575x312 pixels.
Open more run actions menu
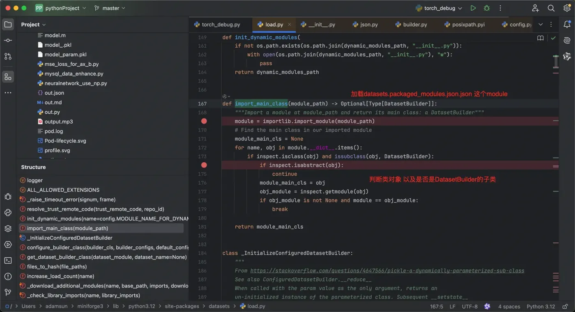(x=500, y=8)
